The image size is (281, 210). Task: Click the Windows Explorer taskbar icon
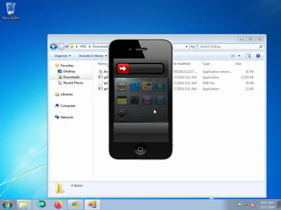pyautogui.click(x=24, y=205)
